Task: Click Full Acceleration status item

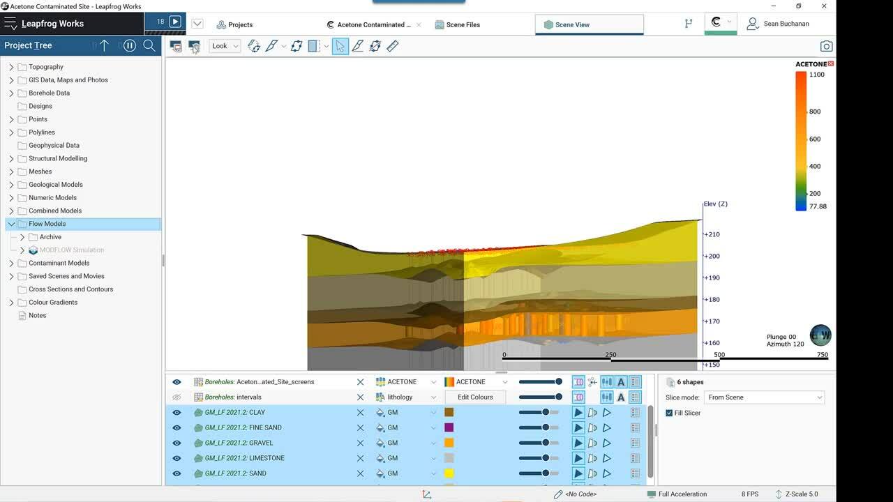Action: 677,494
